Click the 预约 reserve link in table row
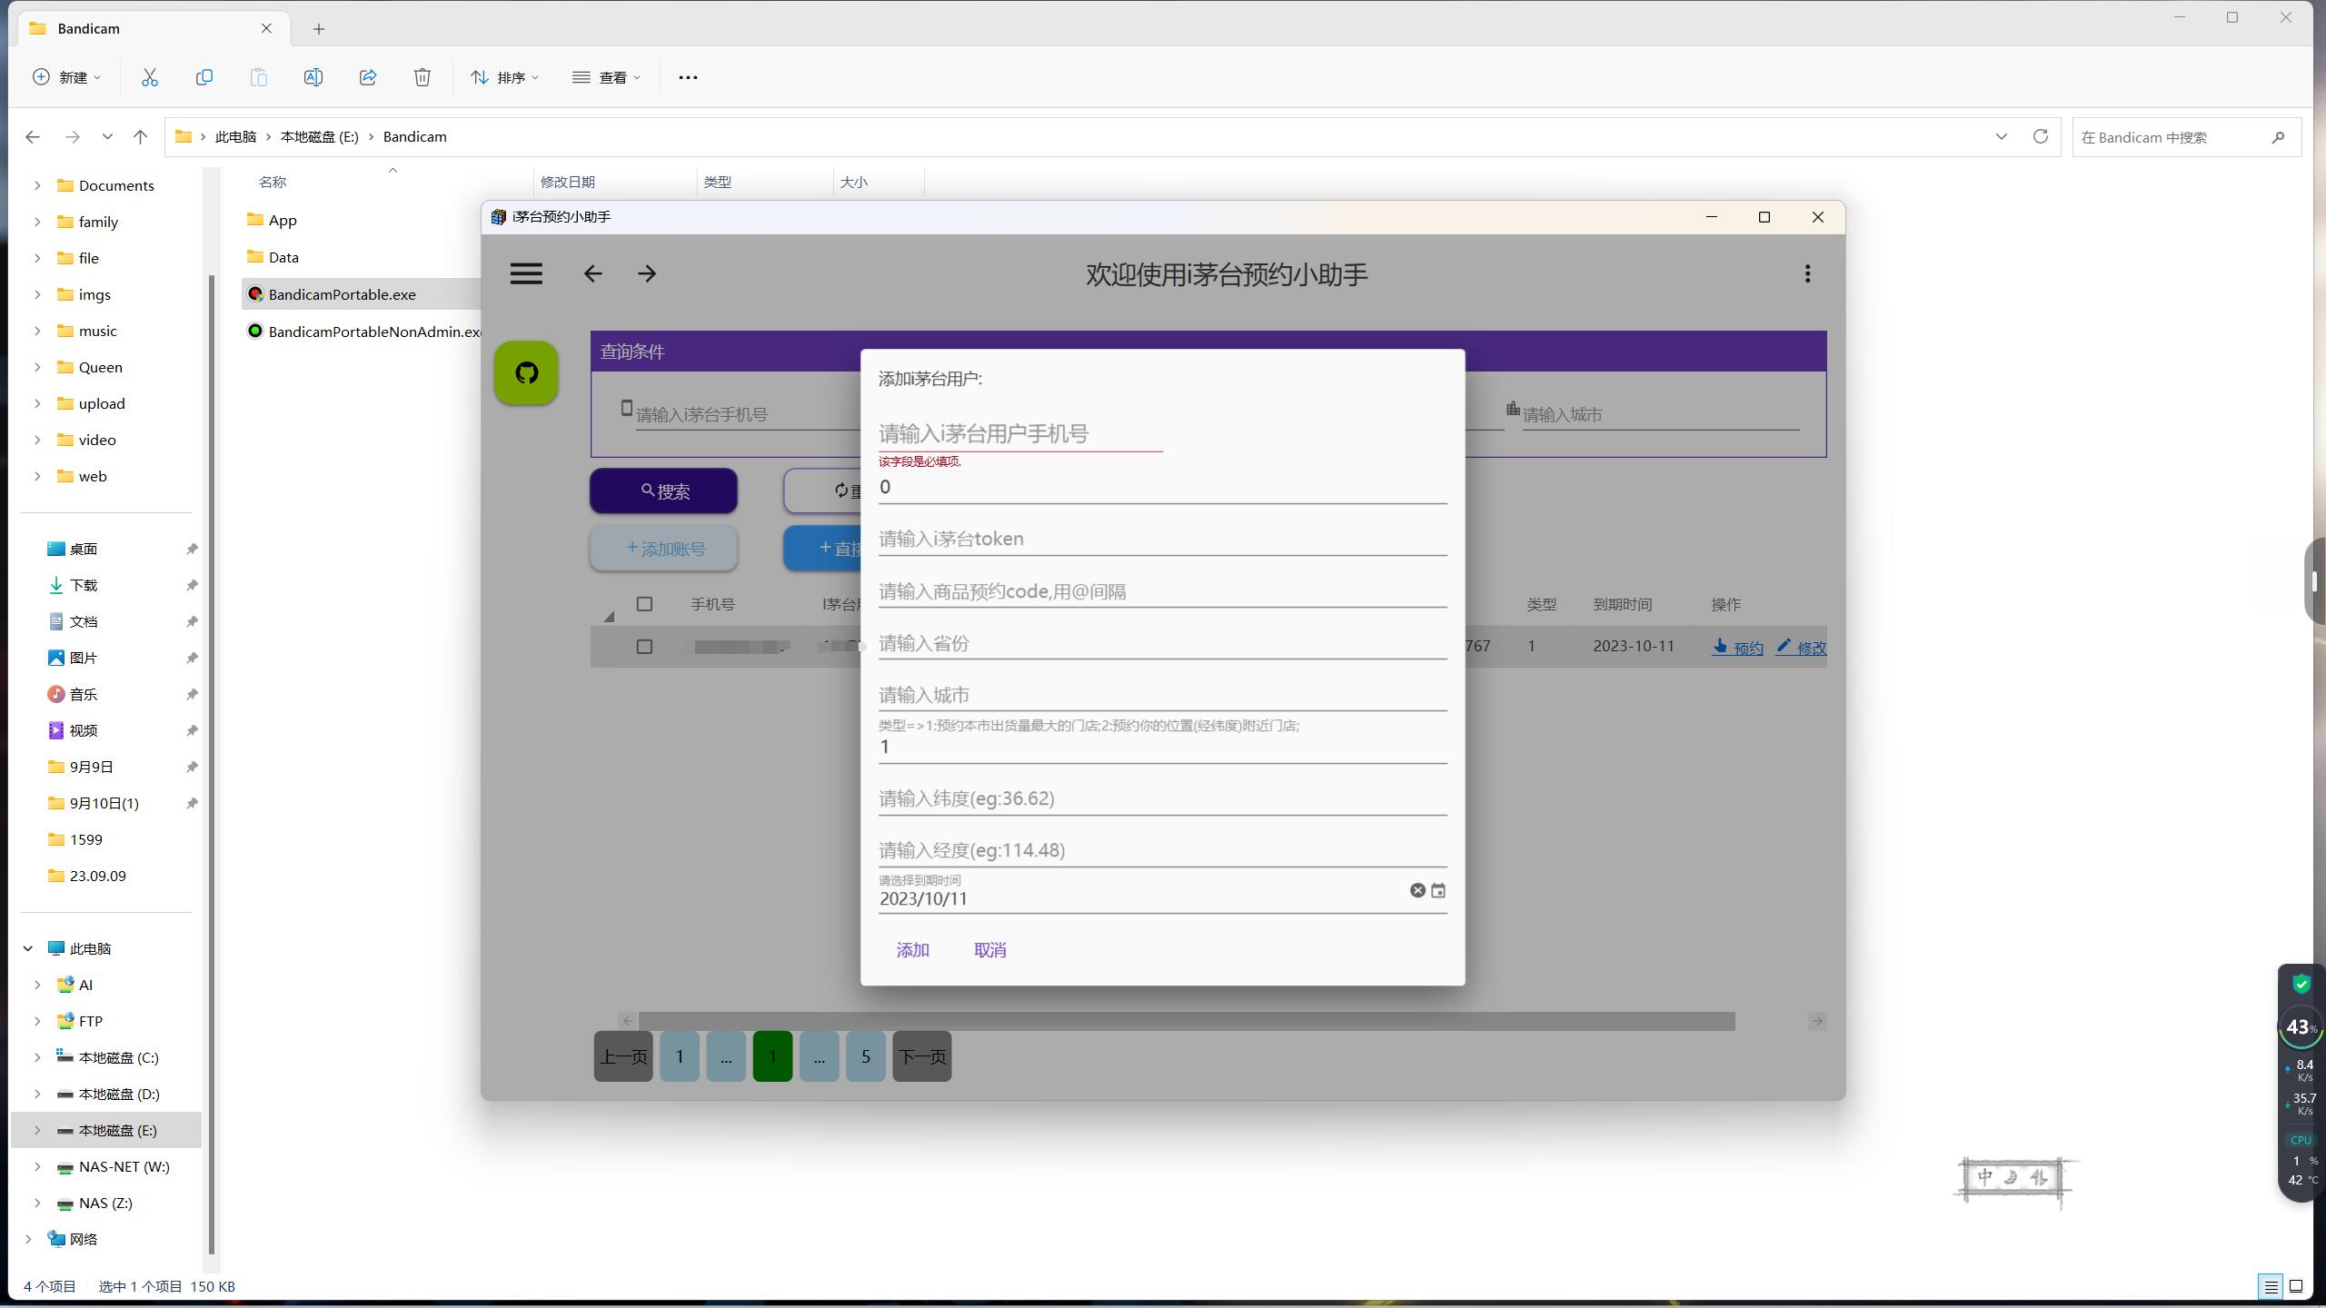Image resolution: width=2326 pixels, height=1308 pixels. coord(1737,648)
